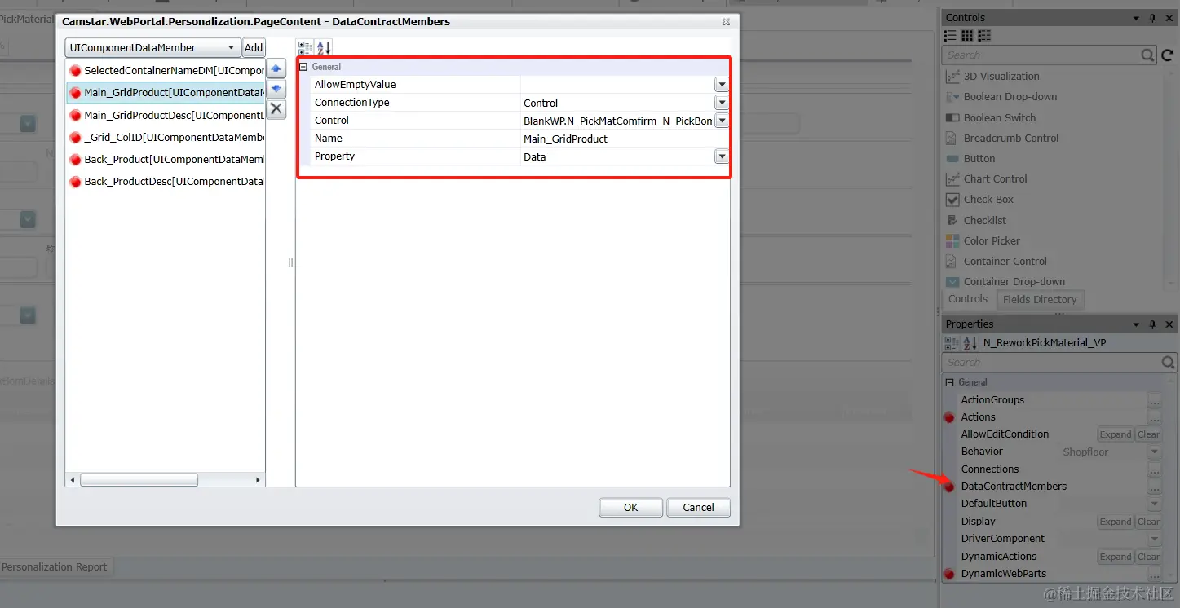Screen dimensions: 1180x608
Task: Click the details view icon in Controls panel
Action: pyautogui.click(x=984, y=35)
